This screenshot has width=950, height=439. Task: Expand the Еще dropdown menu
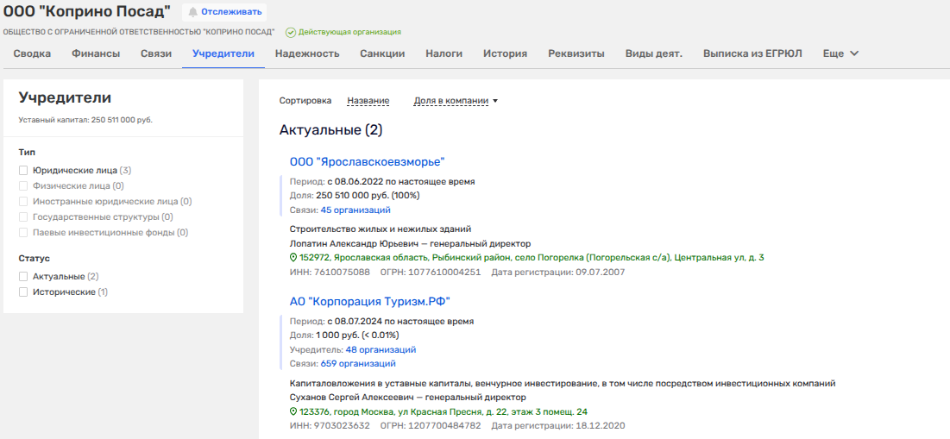[x=840, y=53]
